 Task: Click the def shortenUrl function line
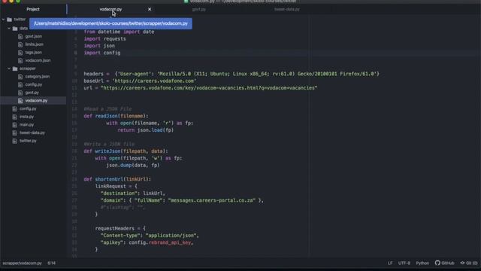click(117, 179)
